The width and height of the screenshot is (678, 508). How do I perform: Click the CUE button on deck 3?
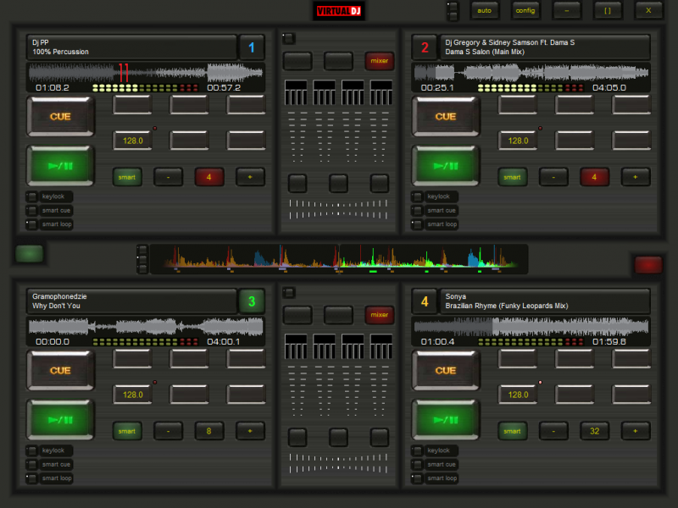click(60, 370)
